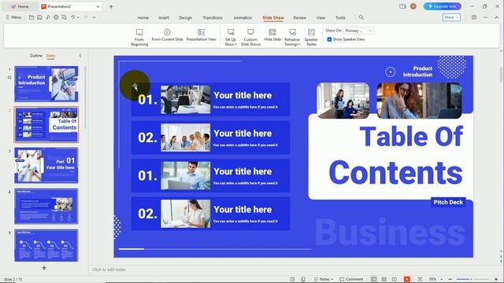Click the three-dots more options icon

(x=485, y=17)
